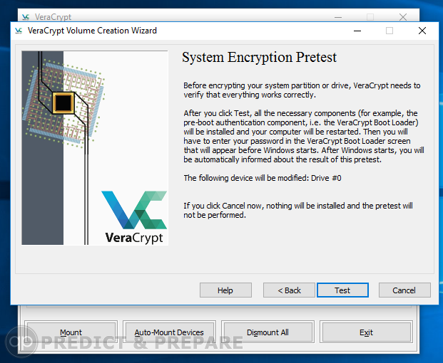Close the Volume Creation Wizard window

(x=422, y=31)
